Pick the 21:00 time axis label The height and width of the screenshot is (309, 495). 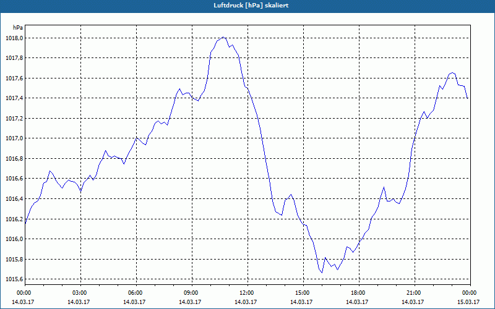click(x=415, y=293)
